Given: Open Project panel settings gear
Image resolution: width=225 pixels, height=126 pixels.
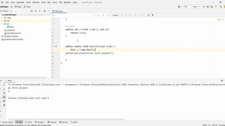Looking at the screenshot, I should point(45,11).
